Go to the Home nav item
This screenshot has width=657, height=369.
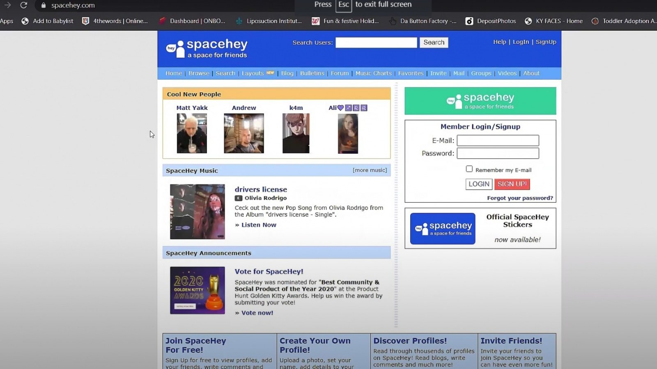tap(174, 73)
